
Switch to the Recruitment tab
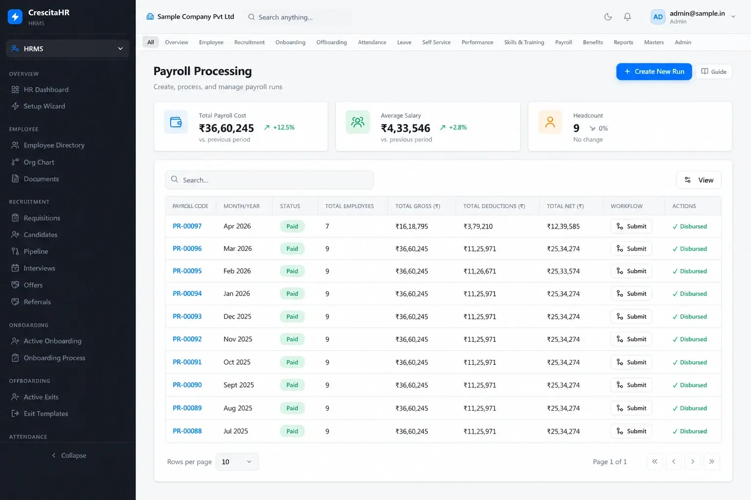tap(249, 42)
